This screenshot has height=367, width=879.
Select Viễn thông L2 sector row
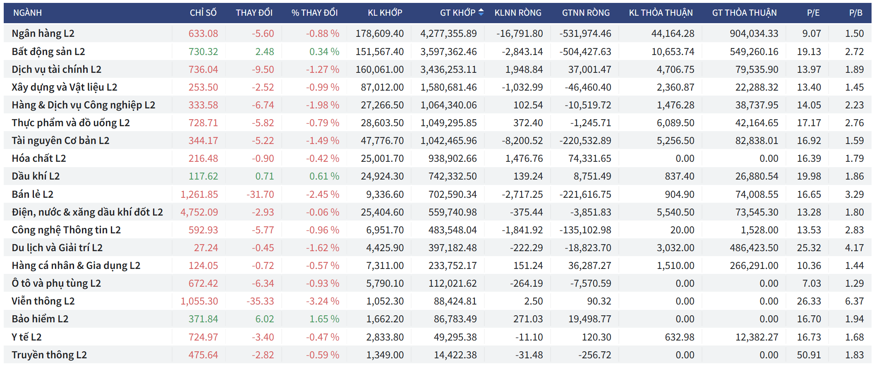point(43,301)
